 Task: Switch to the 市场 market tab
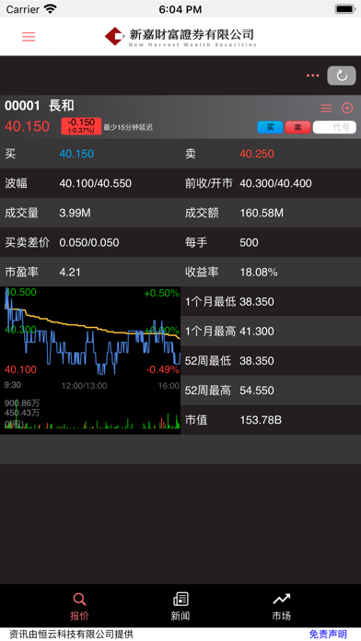(281, 607)
